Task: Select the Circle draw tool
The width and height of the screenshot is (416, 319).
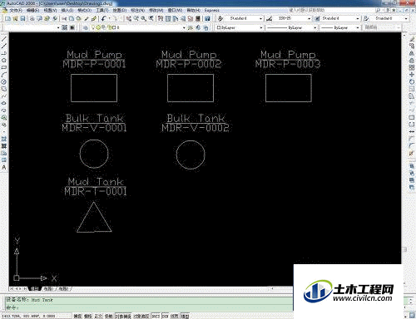Action: pyautogui.click(x=4, y=81)
